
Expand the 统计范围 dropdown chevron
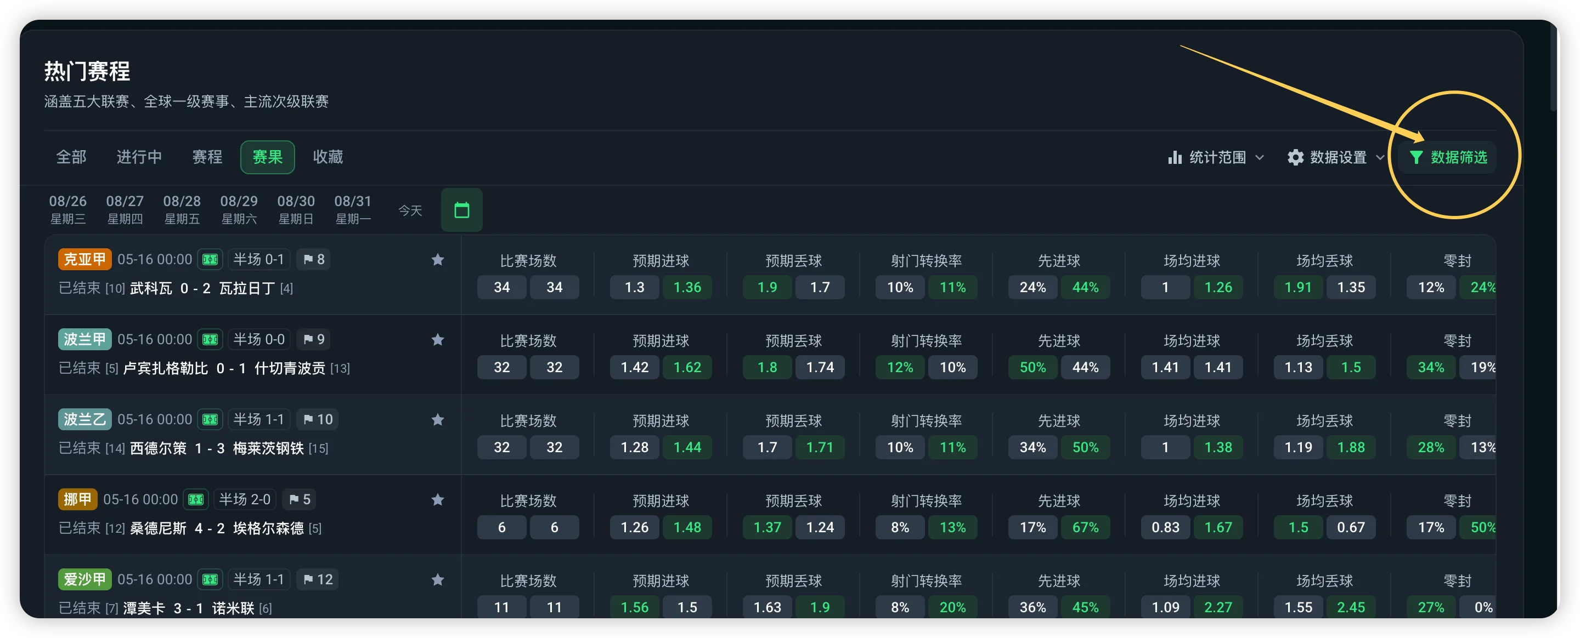[1259, 157]
